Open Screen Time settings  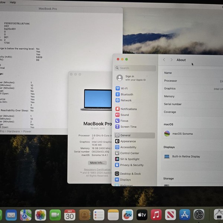126,127
